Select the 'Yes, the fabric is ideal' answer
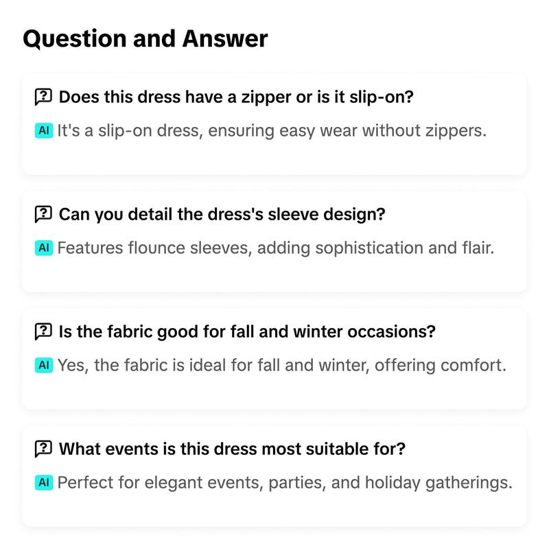Image resolution: width=549 pixels, height=549 pixels. (282, 365)
